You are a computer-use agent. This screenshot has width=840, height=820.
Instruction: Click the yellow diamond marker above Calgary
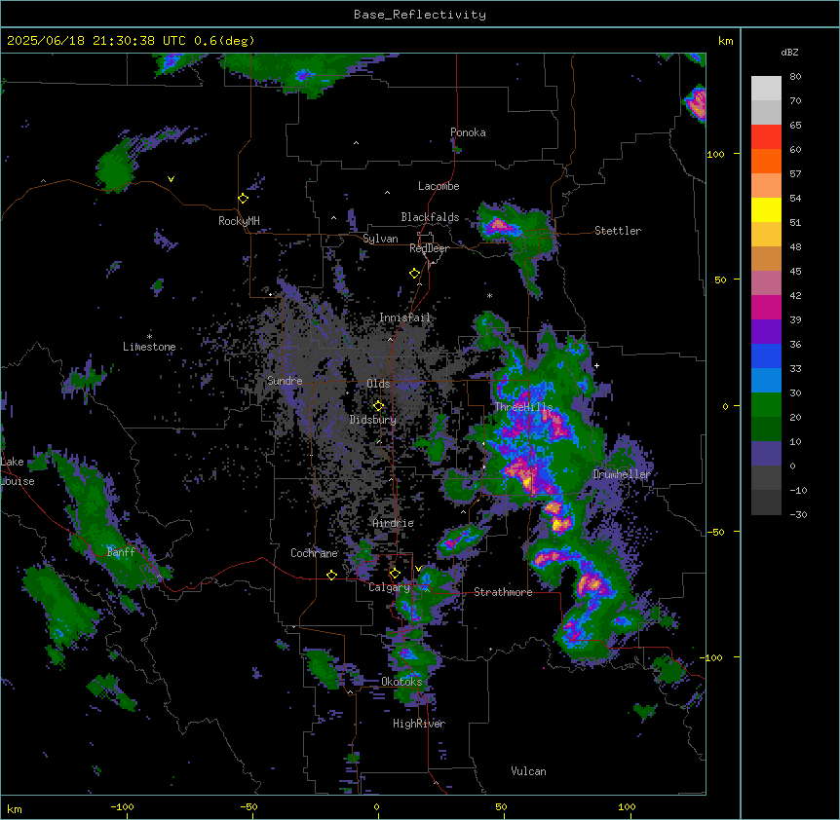click(x=395, y=574)
